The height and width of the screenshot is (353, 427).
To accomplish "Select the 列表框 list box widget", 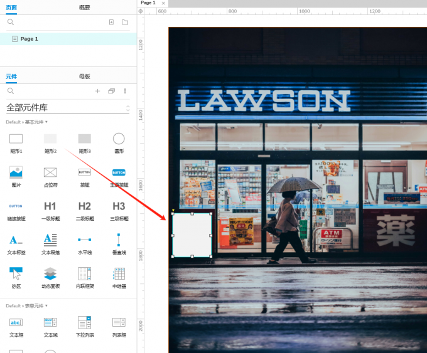I will click(119, 327).
